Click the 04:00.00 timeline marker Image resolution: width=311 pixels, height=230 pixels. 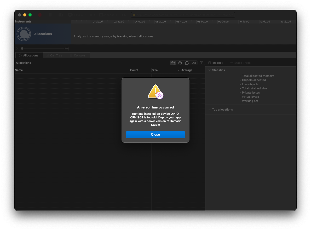point(140,22)
